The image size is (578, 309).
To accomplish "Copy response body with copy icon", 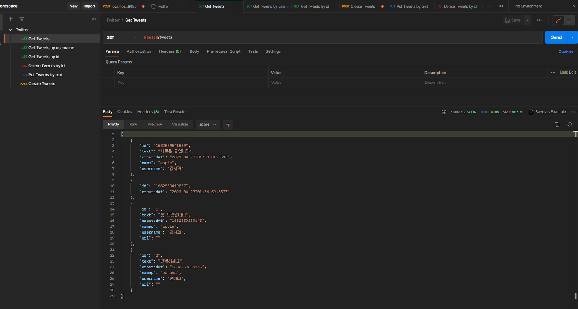I will pyautogui.click(x=557, y=125).
